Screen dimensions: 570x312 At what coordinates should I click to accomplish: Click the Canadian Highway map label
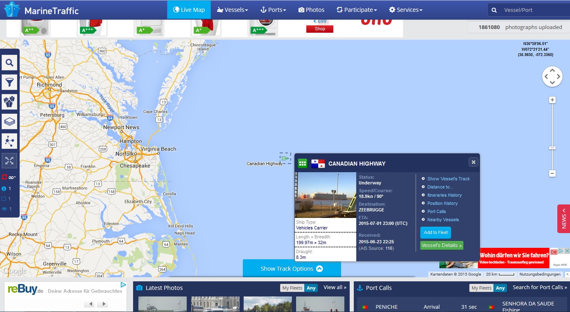pos(265,164)
